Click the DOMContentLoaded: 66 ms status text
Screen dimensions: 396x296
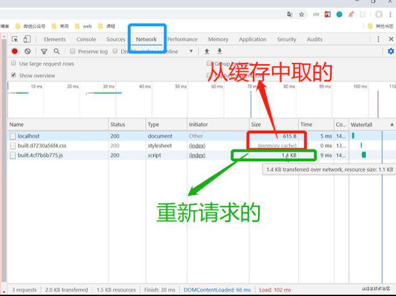[217, 290]
